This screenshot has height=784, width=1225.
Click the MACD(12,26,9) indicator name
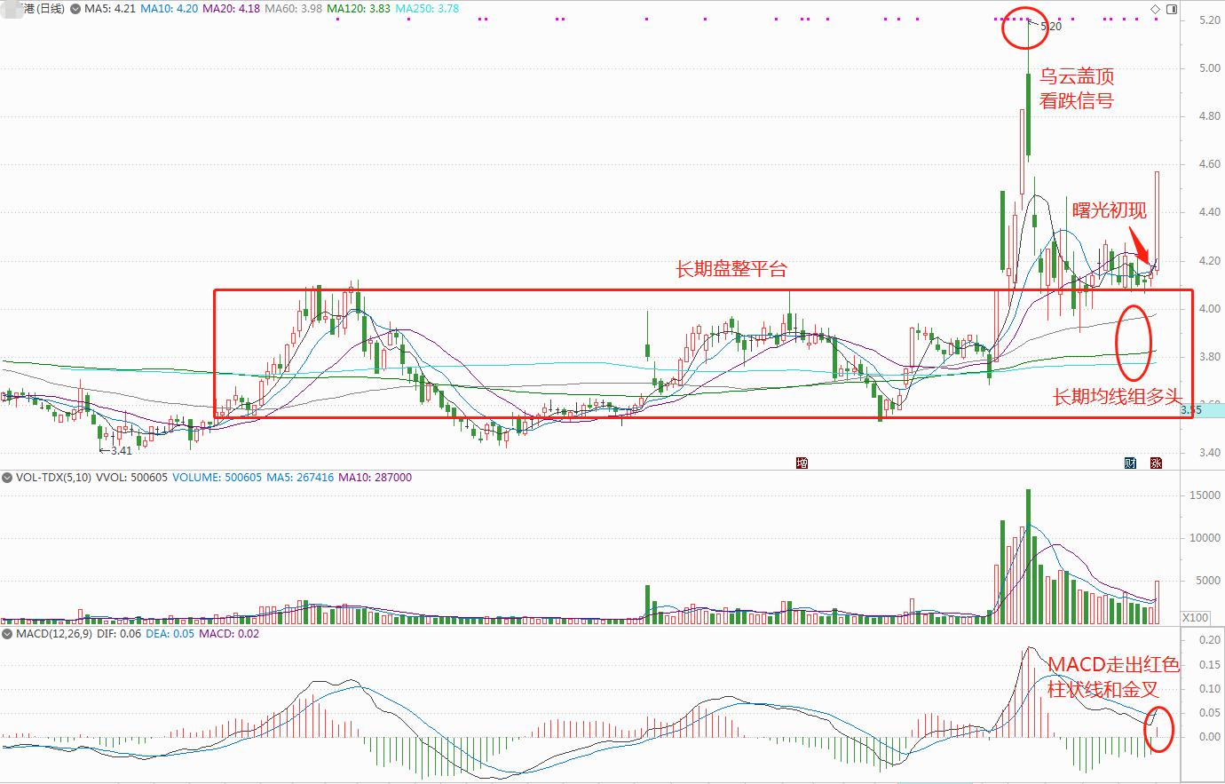[53, 635]
